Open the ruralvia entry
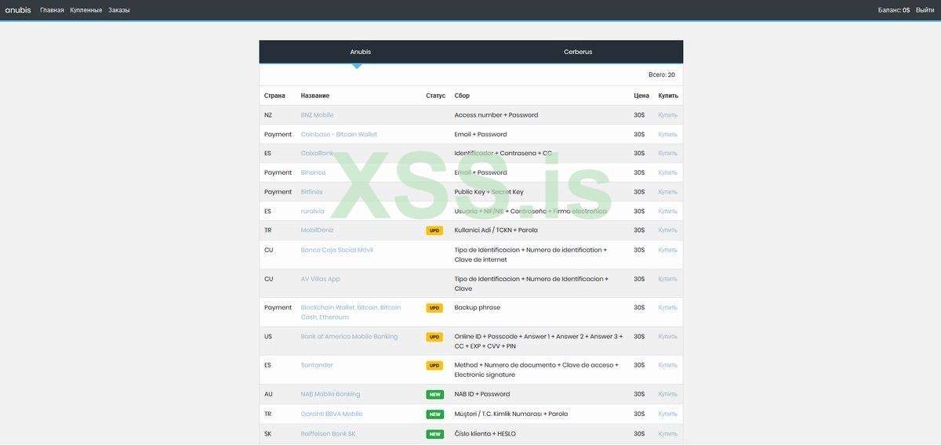 point(313,211)
